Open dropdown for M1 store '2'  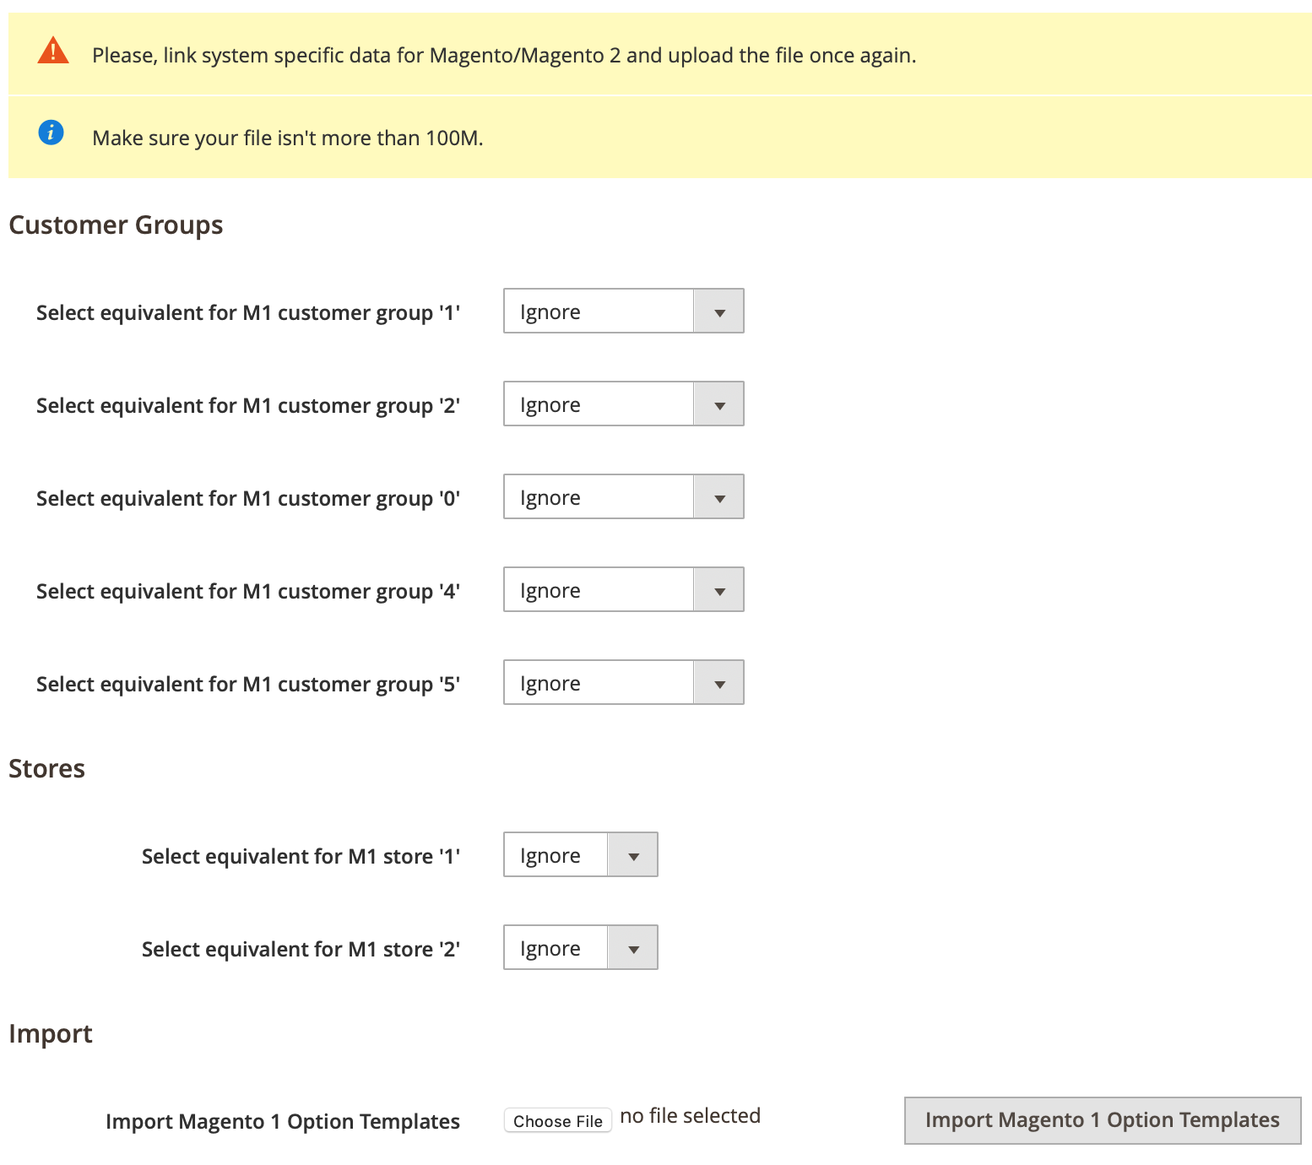click(581, 947)
